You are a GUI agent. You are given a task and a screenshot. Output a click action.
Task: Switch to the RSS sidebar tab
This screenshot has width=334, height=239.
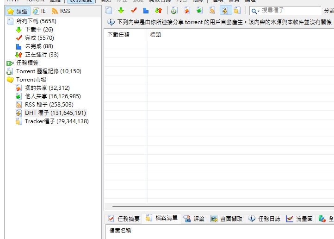click(61, 11)
